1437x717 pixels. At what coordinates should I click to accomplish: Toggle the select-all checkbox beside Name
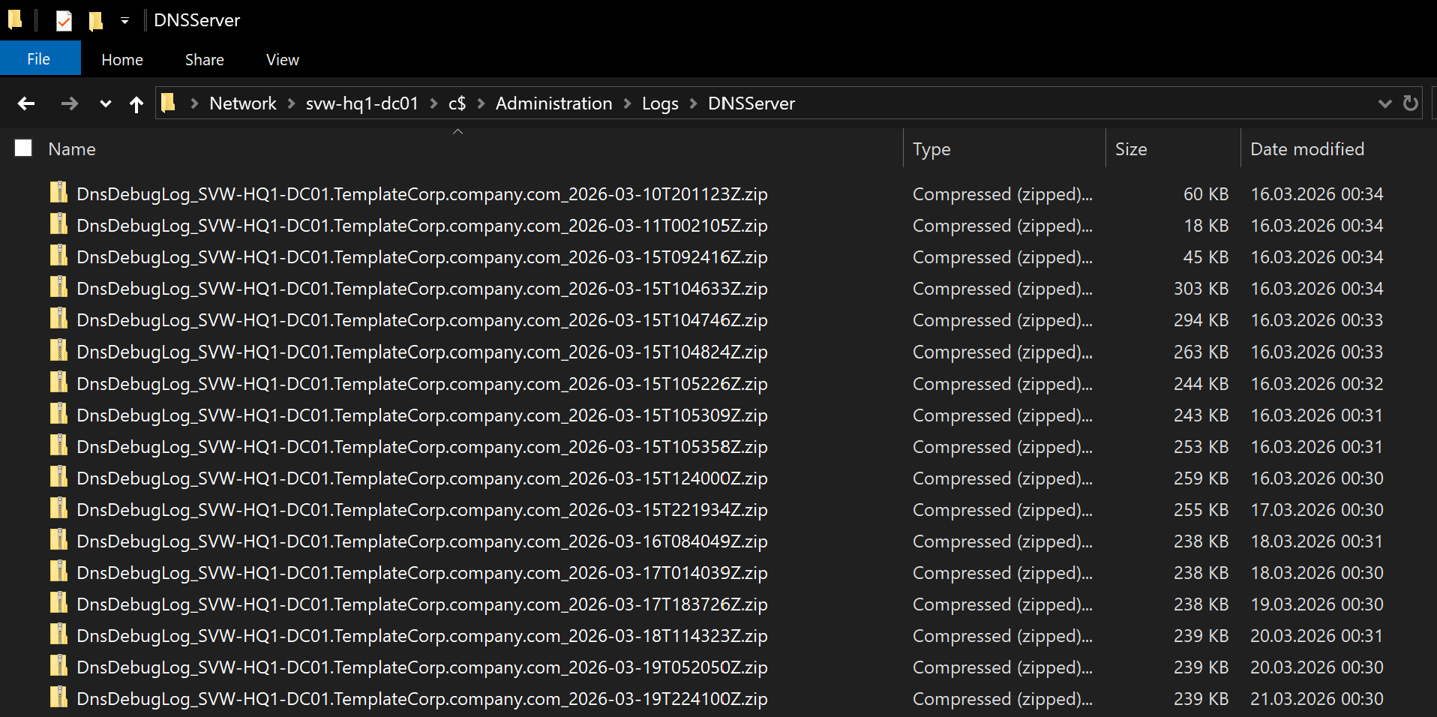pos(23,148)
